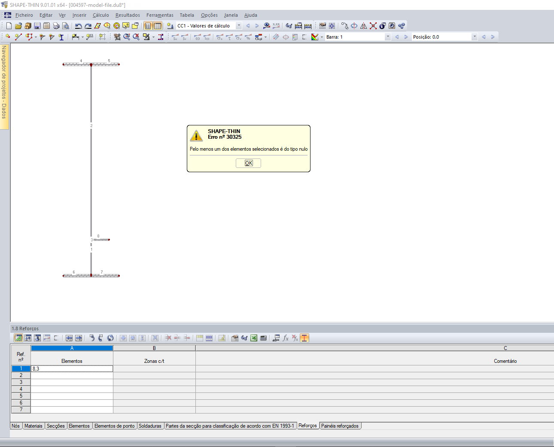Image resolution: width=554 pixels, height=447 pixels.
Task: Click the new line element icon
Action: [x=18, y=37]
